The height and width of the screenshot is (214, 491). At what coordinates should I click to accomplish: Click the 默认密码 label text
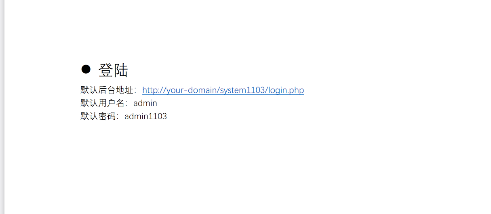[98, 116]
